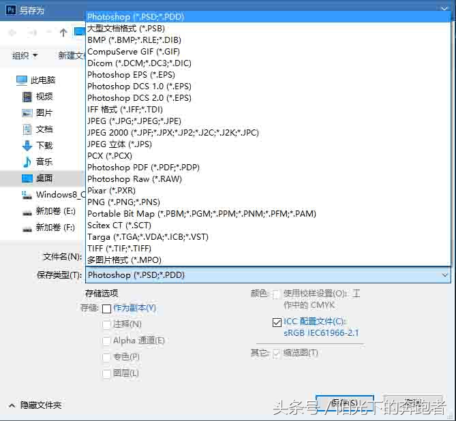Click the 视频 film icon
Viewport: 456px width, 421px height.
(27, 97)
